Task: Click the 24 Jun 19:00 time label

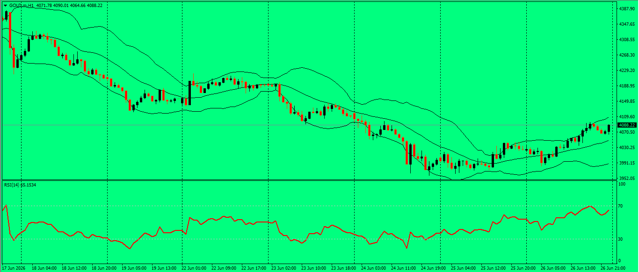Action: [434, 268]
